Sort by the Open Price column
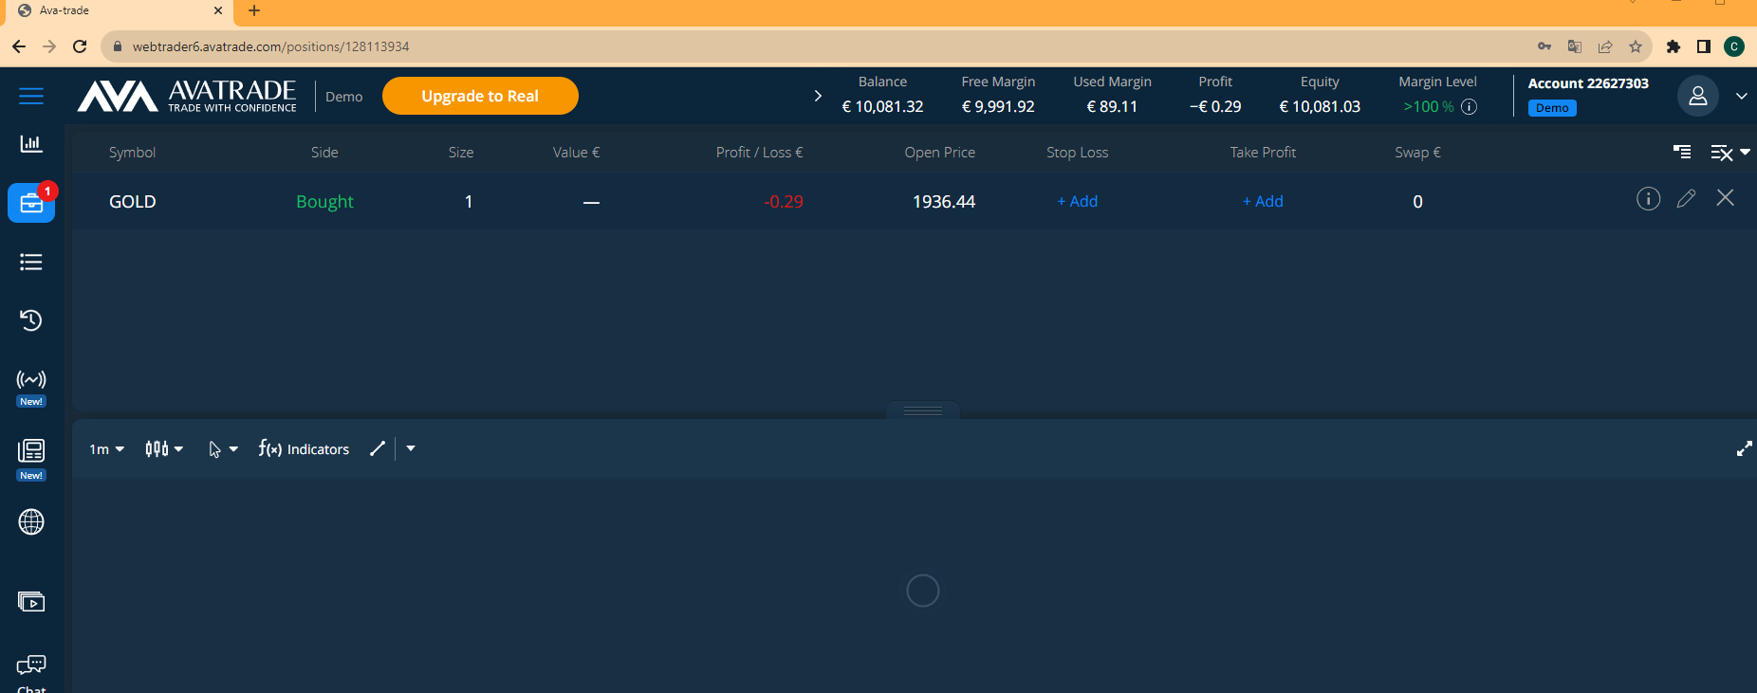The image size is (1757, 693). coord(939,153)
